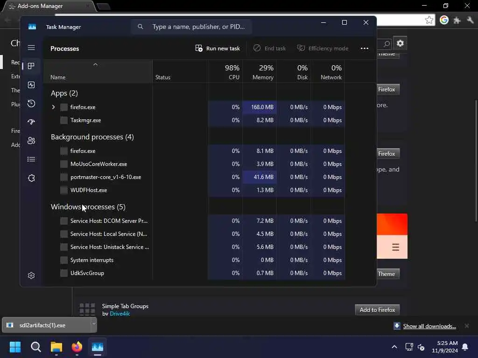Click UdkSvcGroup process icon
This screenshot has width=478, height=358.
click(x=64, y=273)
